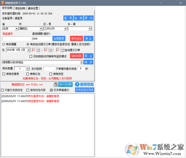Click the 商品编号 input field
Viewport: 186px width, 158px height.
tap(17, 39)
